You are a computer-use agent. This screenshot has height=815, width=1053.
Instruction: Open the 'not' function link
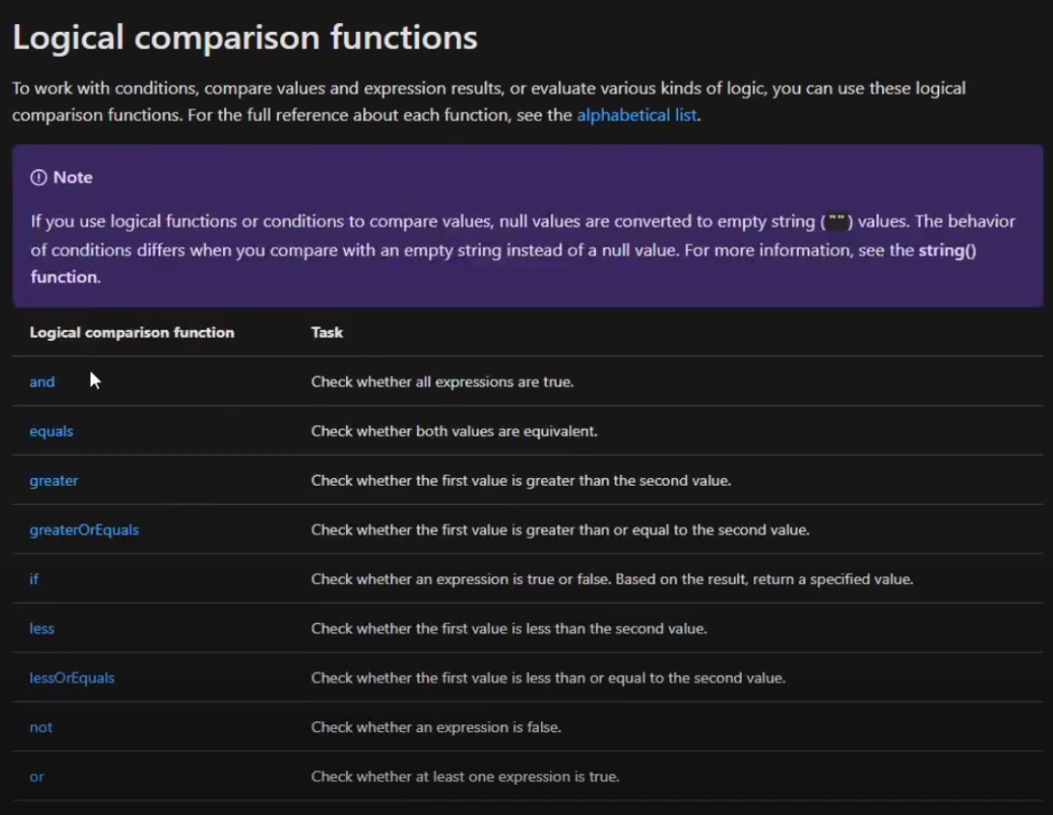click(x=41, y=727)
